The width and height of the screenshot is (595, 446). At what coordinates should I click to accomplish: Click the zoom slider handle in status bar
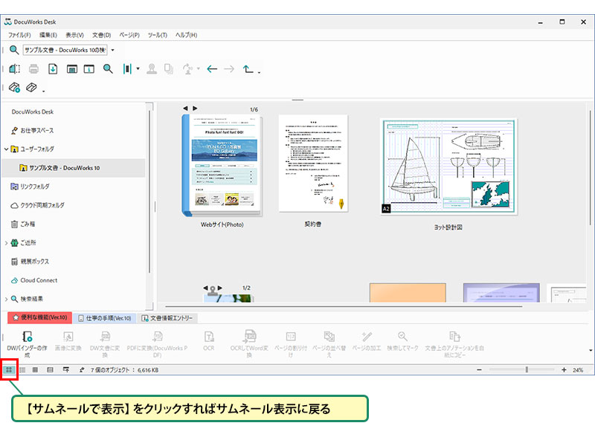tap(527, 369)
